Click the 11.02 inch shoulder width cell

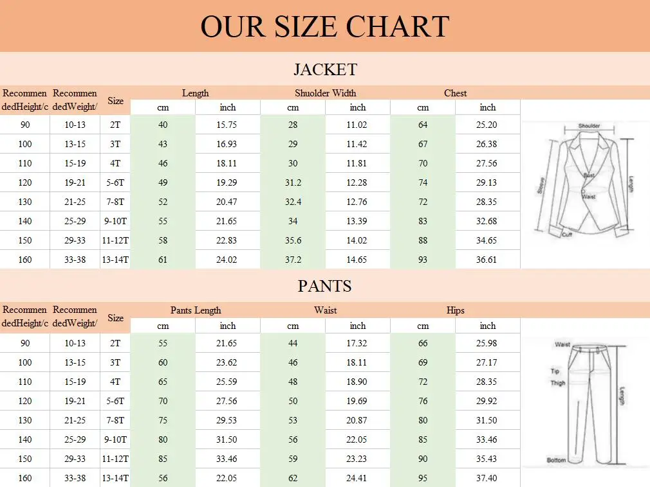[x=357, y=125]
